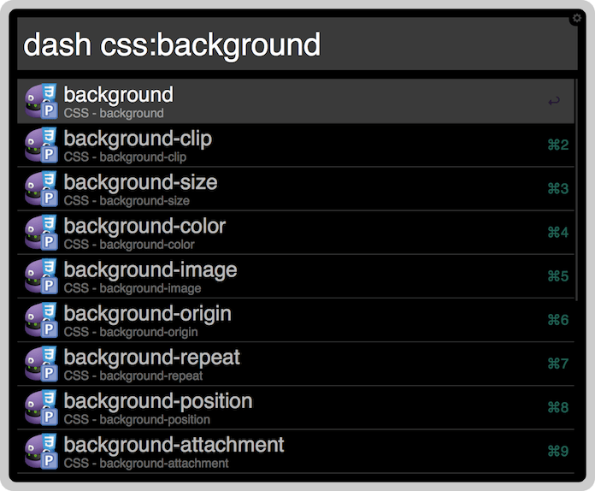The image size is (595, 491).
Task: Open Alfred preferences gear icon
Action: (x=577, y=18)
